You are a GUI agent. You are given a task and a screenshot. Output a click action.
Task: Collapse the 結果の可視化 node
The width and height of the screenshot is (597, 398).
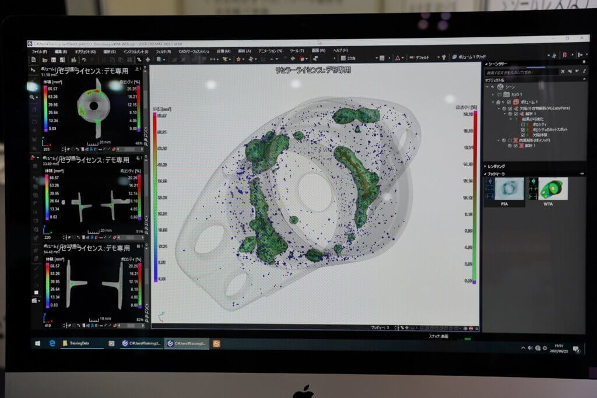511,119
